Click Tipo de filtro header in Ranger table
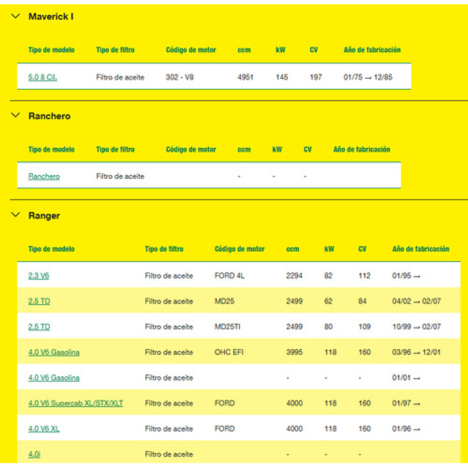 (x=164, y=249)
